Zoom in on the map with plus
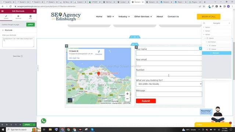Viewport: 235px width, 132px height. pyautogui.click(x=127, y=94)
